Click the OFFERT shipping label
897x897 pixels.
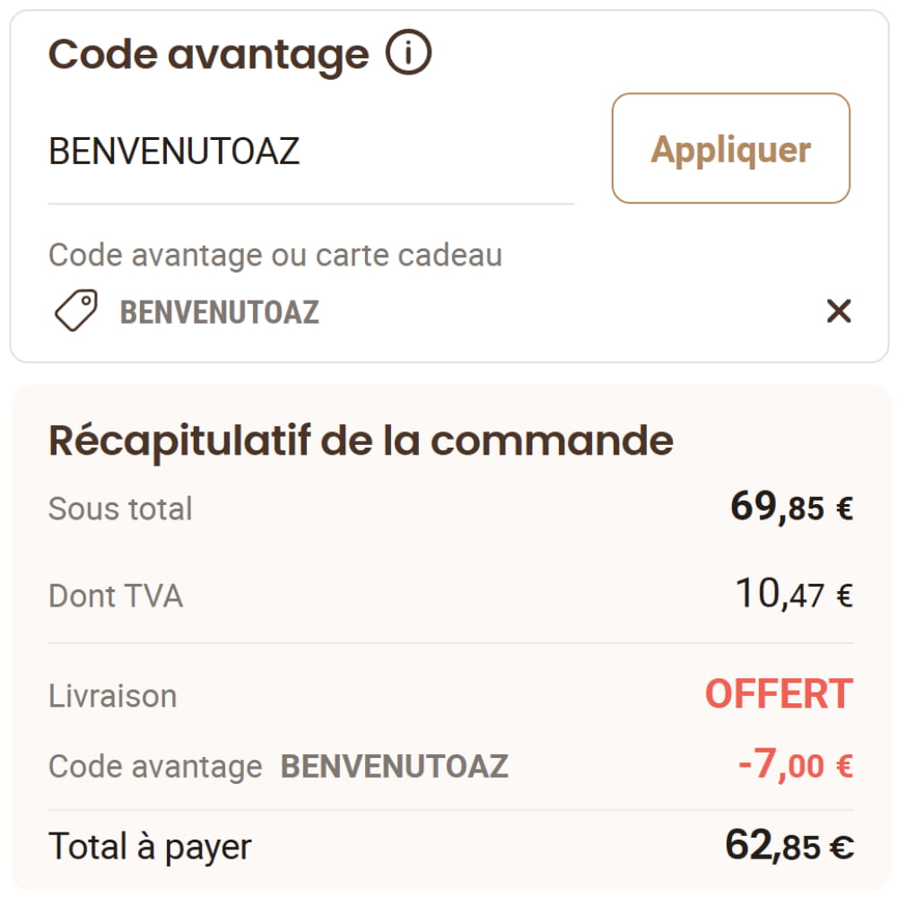pos(779,693)
